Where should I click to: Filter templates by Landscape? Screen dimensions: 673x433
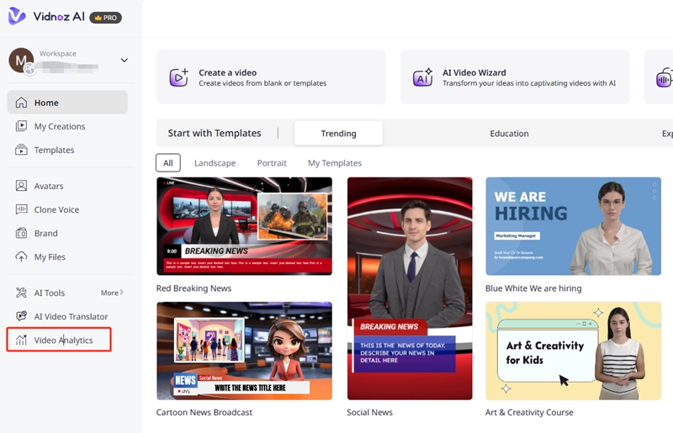pyautogui.click(x=215, y=162)
